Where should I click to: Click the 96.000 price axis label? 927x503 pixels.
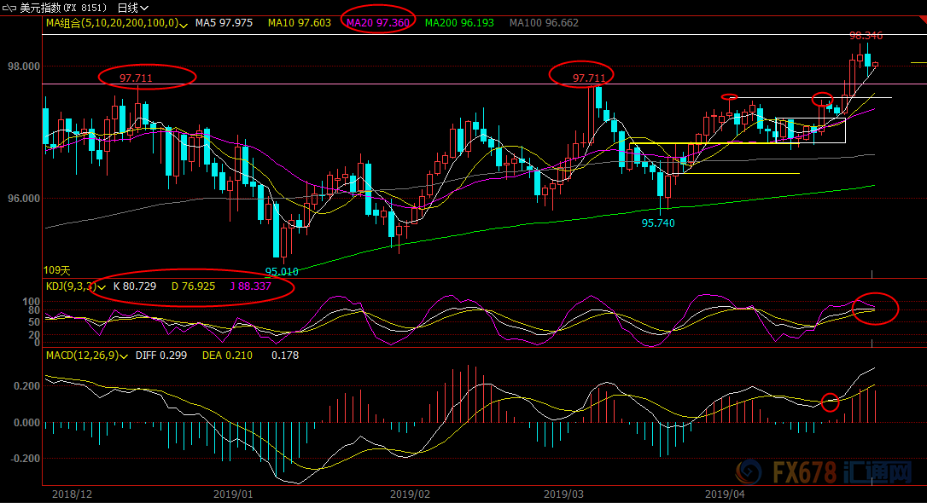point(24,199)
